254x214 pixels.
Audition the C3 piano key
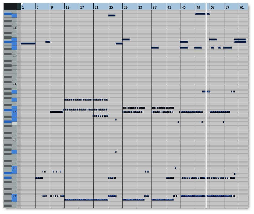14,168
